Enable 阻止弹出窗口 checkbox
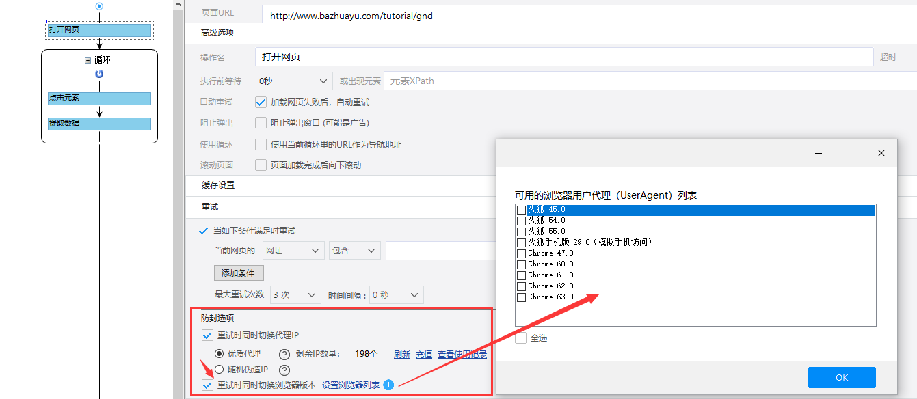Screen dimensions: 917x399 point(261,123)
